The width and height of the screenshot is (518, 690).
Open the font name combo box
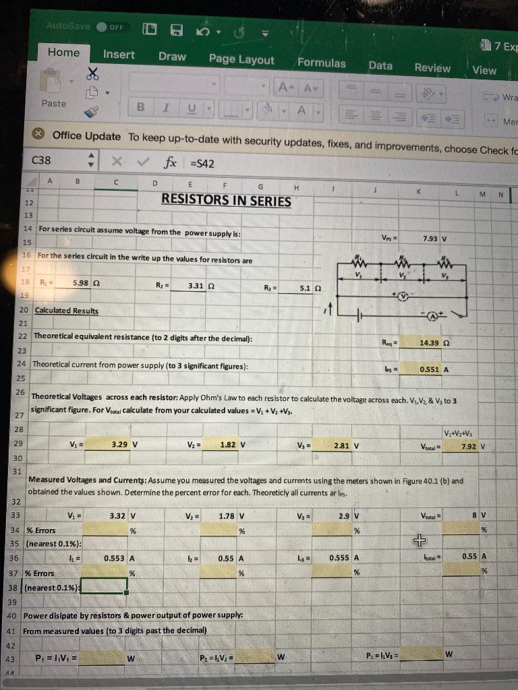tap(174, 83)
